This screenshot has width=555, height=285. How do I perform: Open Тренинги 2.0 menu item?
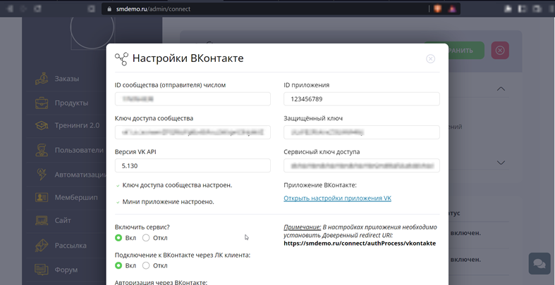(x=77, y=125)
